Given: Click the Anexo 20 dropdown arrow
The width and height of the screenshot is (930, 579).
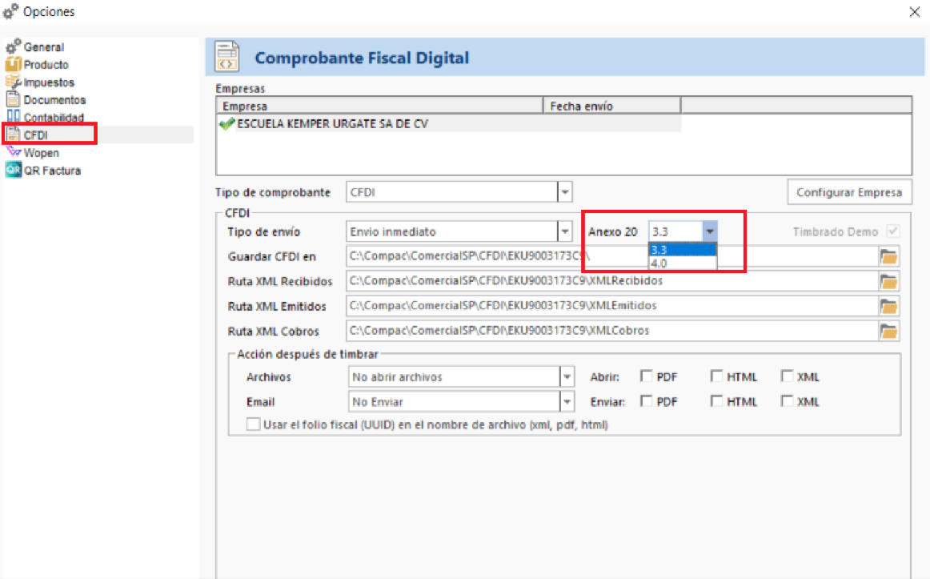Looking at the screenshot, I should [x=709, y=231].
